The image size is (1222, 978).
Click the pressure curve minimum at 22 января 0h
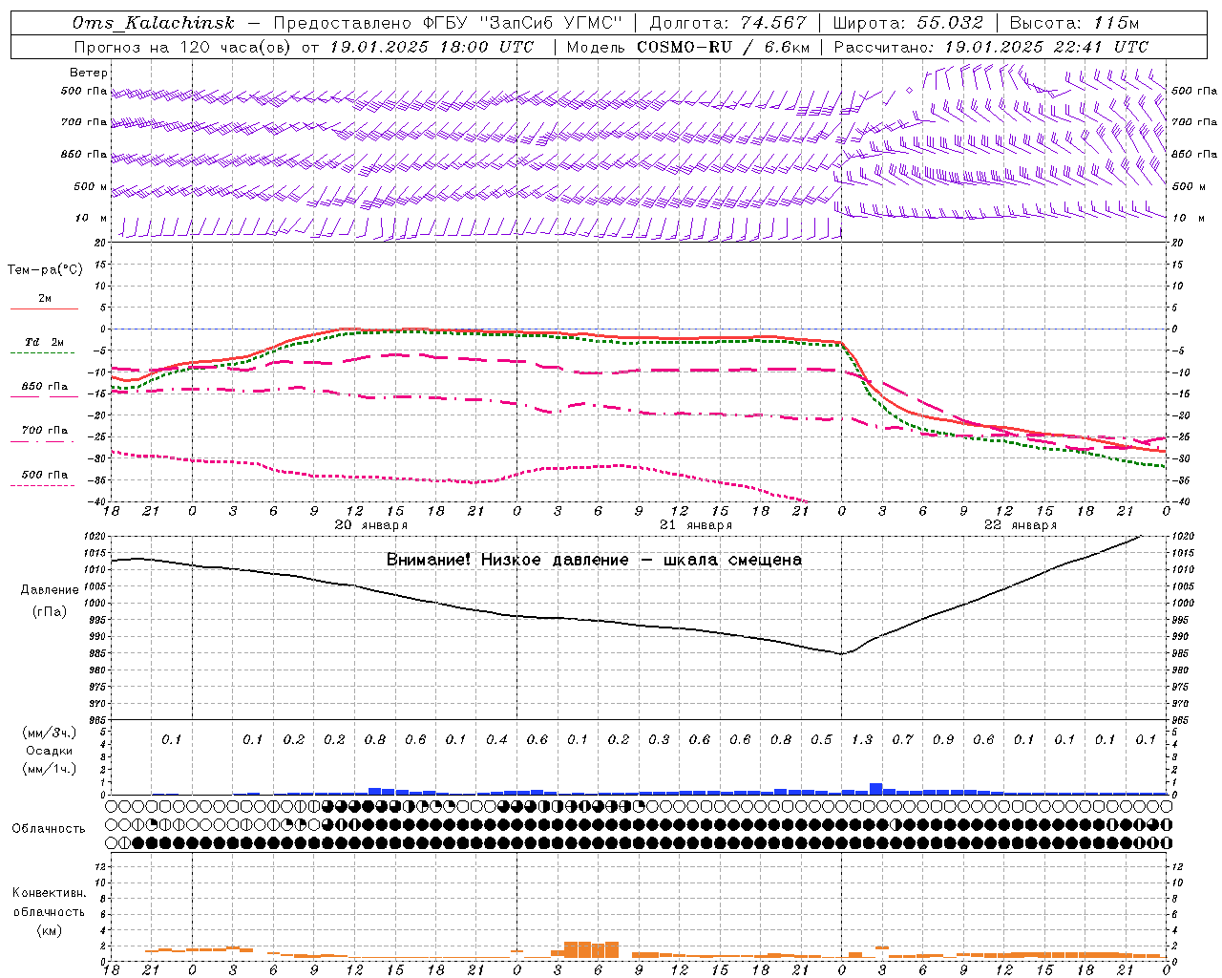coord(841,654)
